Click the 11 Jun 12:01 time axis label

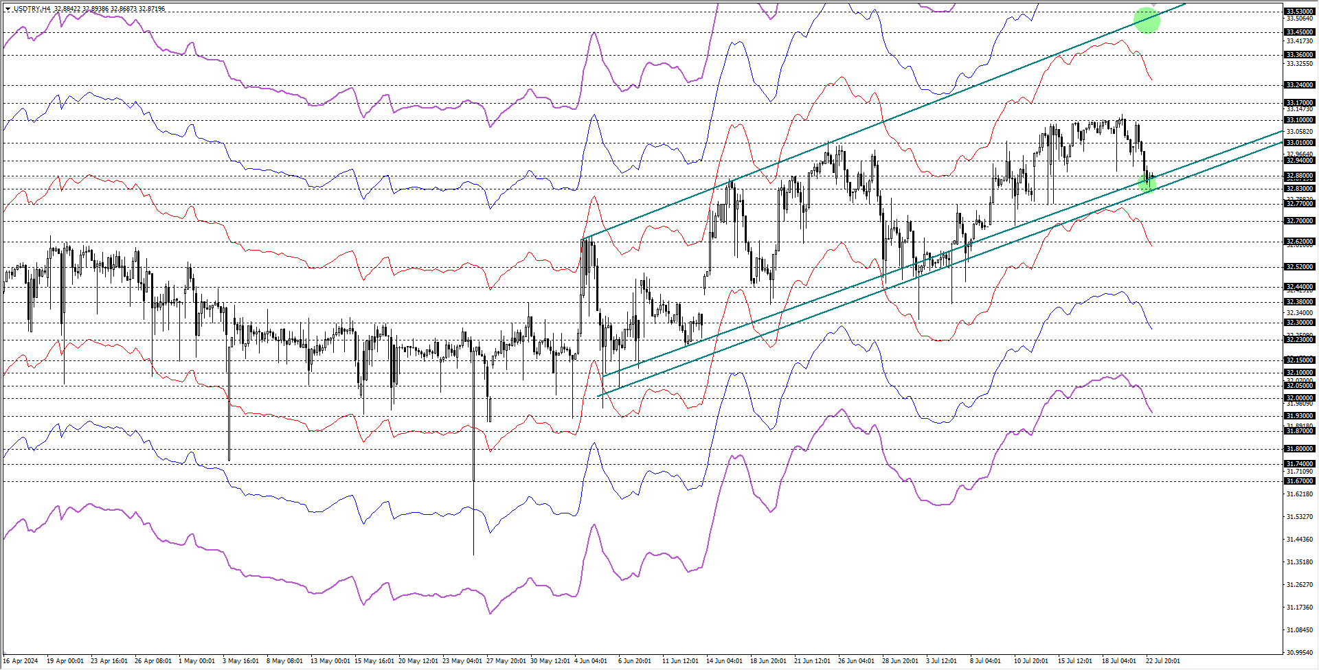680,661
